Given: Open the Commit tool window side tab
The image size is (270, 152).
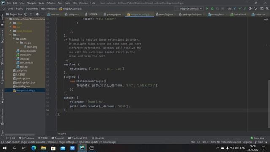Looking at the screenshot, I should (3, 37).
